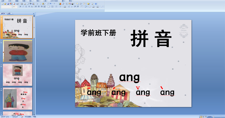Switch to Slide Sorter view in status bar
Image resolution: width=225 pixels, height=118 pixels.
(203, 117)
